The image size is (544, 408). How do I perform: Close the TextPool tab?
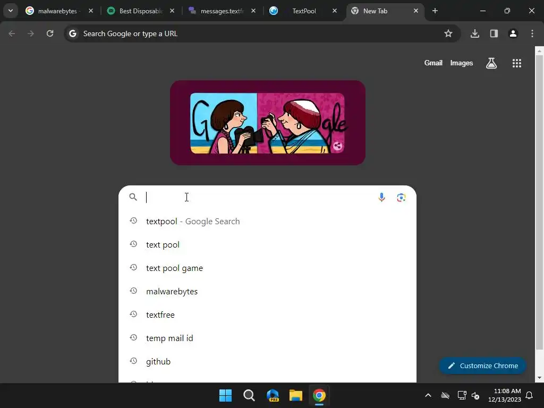click(x=335, y=11)
